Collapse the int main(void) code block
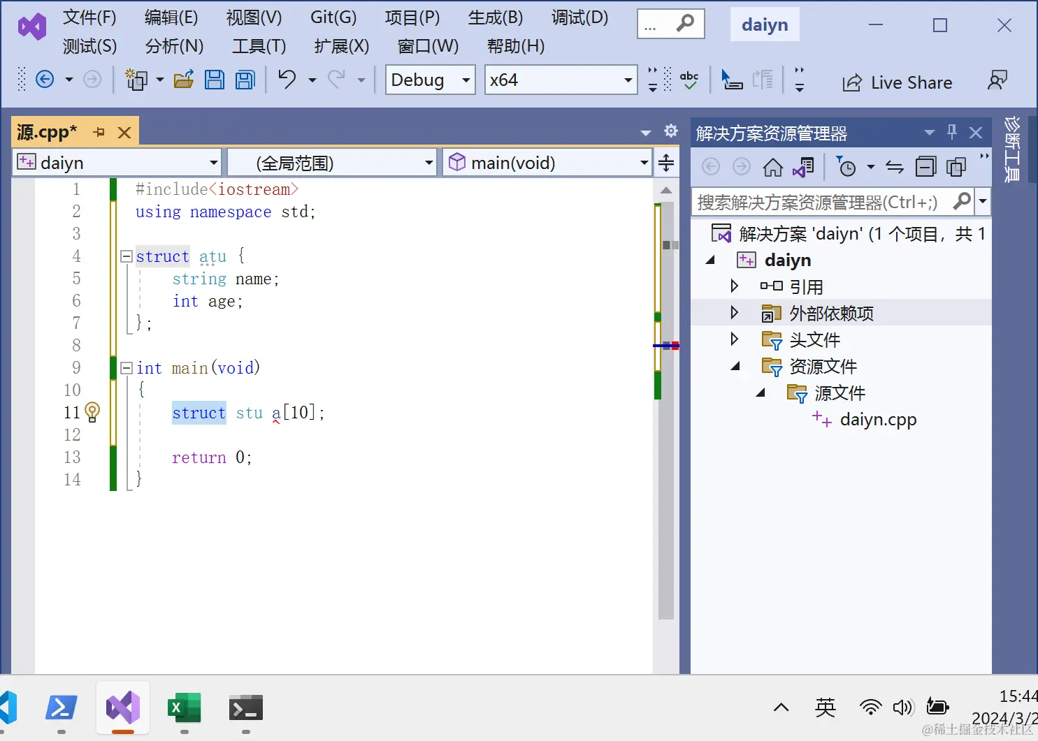1038x741 pixels. pos(127,367)
